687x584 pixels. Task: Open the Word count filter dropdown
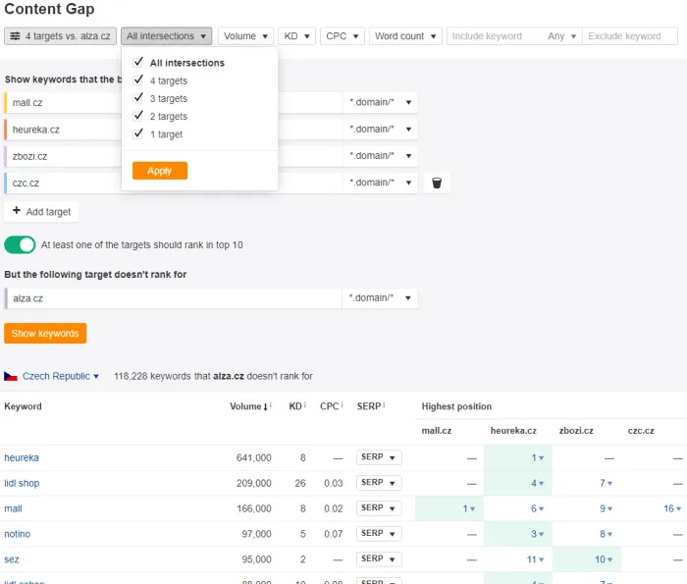pyautogui.click(x=405, y=36)
